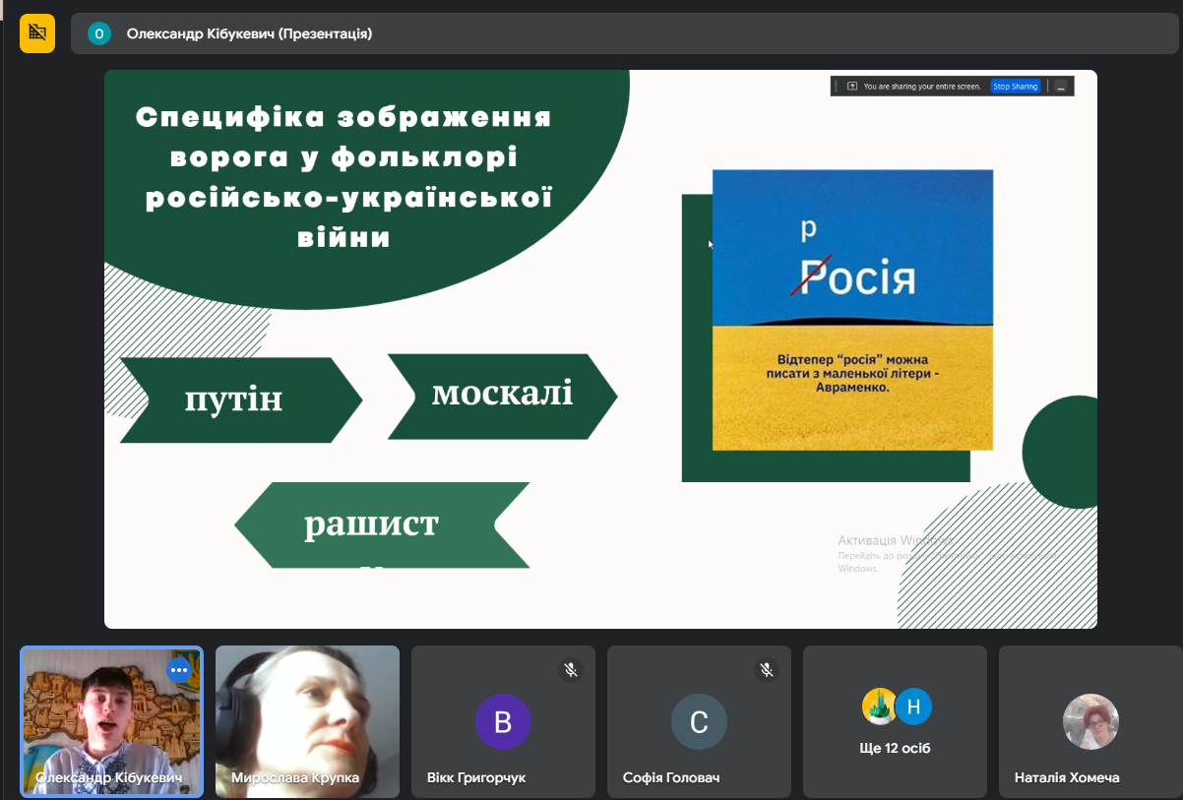Screen dimensions: 1183x800
Task: Click the "путін" arrow shape on the slide
Action: tap(236, 400)
